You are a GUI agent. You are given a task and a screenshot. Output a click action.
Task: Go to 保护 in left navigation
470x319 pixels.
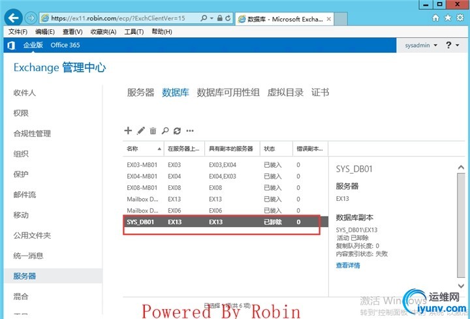[x=21, y=174]
